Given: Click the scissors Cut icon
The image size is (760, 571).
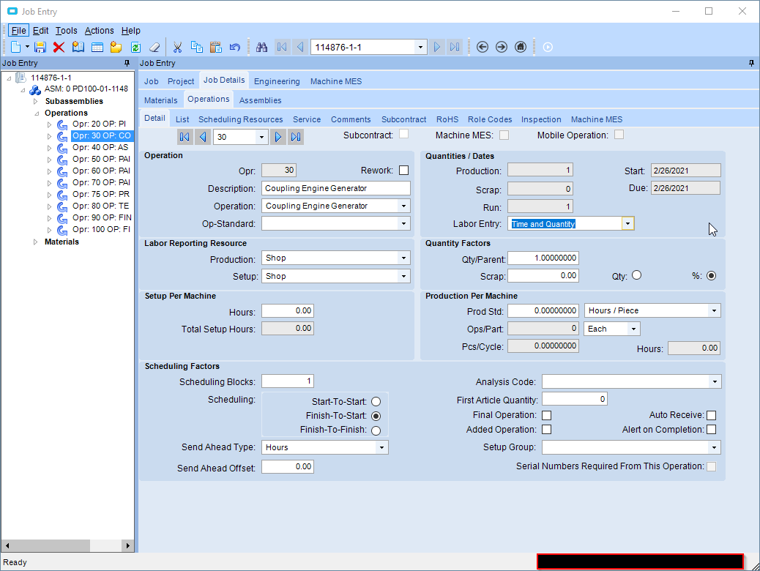Looking at the screenshot, I should click(177, 47).
